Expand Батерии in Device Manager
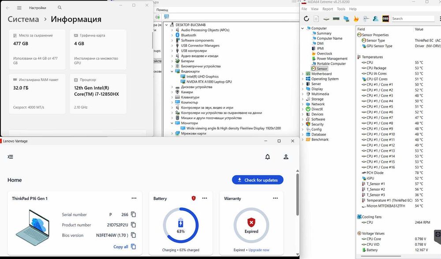 click(172, 61)
